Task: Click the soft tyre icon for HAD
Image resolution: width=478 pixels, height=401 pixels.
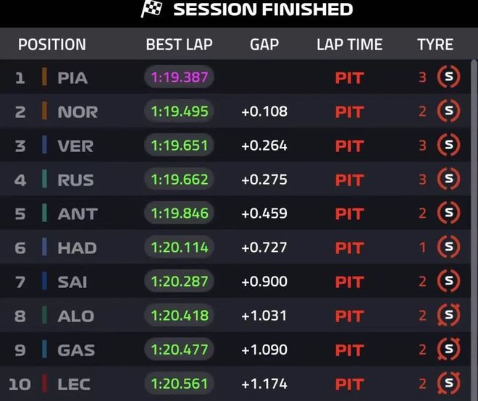Action: [448, 248]
